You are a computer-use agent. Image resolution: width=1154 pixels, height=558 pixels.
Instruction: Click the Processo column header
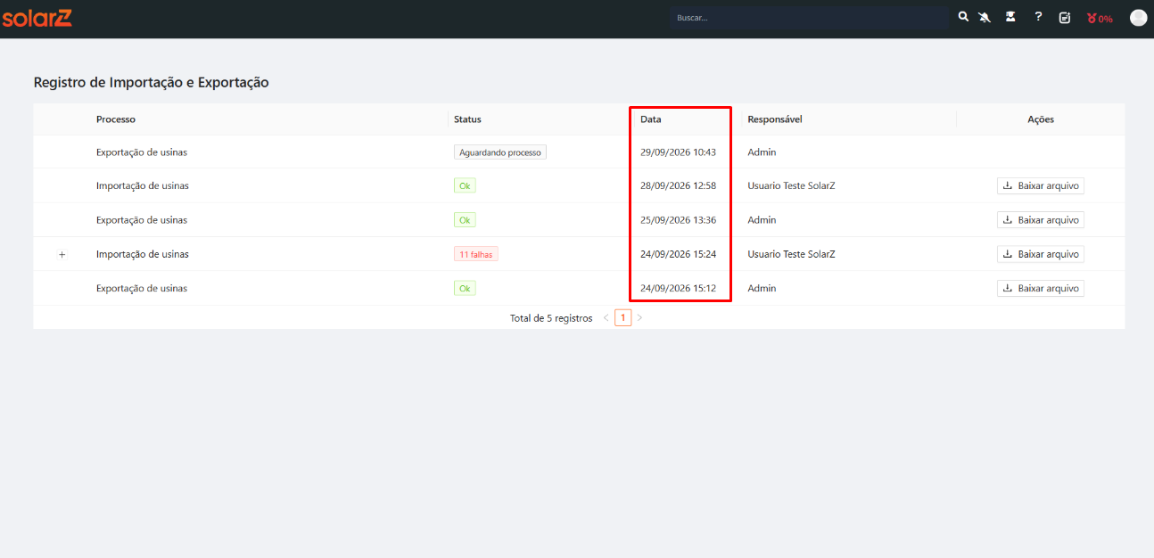(116, 119)
